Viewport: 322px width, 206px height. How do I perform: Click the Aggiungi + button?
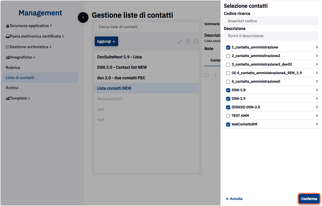coord(106,42)
